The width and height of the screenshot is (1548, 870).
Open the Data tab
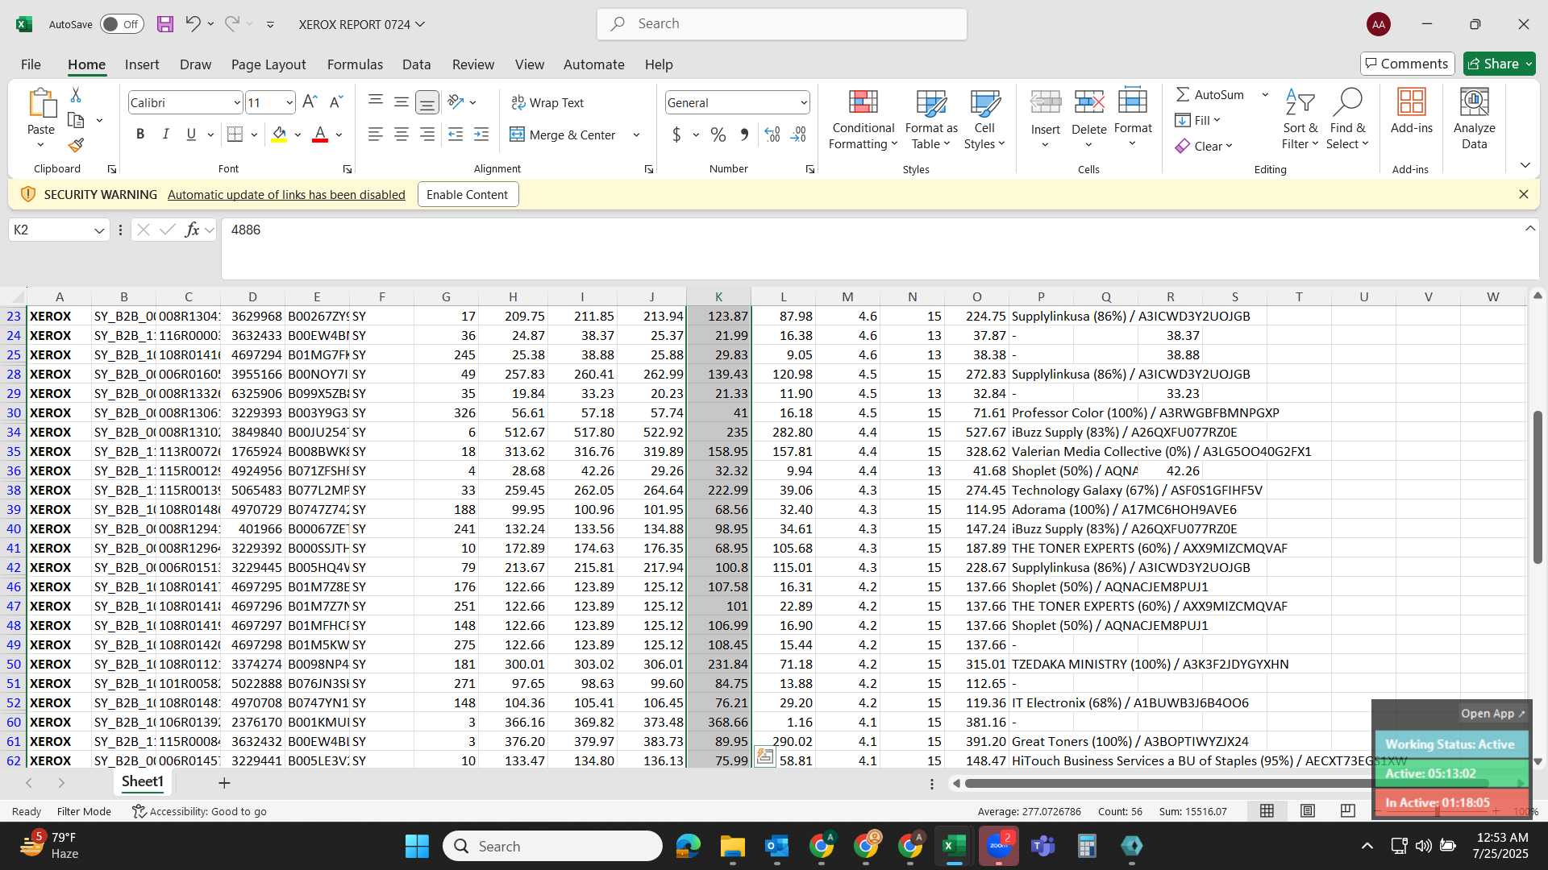point(416,64)
